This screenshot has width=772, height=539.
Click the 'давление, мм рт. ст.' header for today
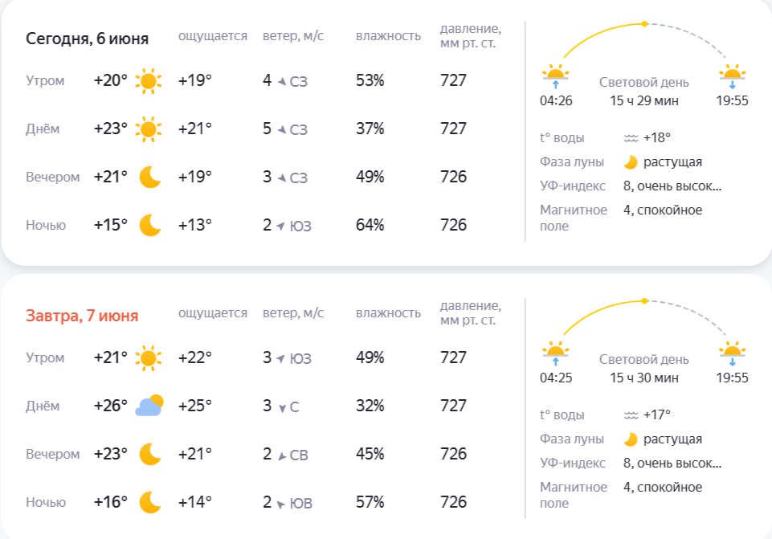471,36
